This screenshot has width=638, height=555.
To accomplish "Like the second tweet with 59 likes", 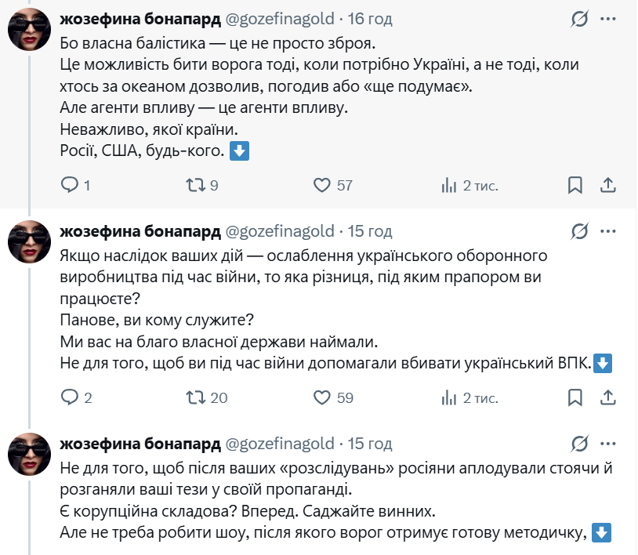I will 322,397.
